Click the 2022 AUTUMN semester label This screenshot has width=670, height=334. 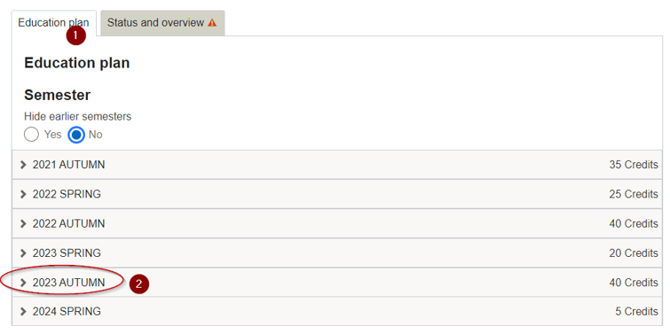tap(69, 223)
